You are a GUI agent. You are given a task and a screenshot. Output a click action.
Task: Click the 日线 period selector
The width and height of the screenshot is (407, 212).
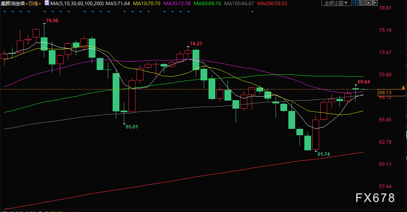tap(33, 3)
